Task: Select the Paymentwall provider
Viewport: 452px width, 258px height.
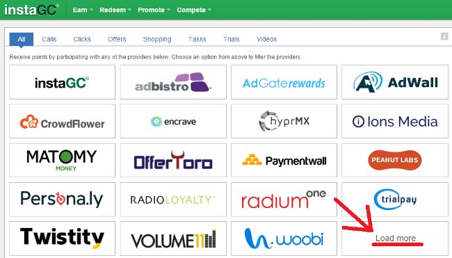Action: [284, 160]
